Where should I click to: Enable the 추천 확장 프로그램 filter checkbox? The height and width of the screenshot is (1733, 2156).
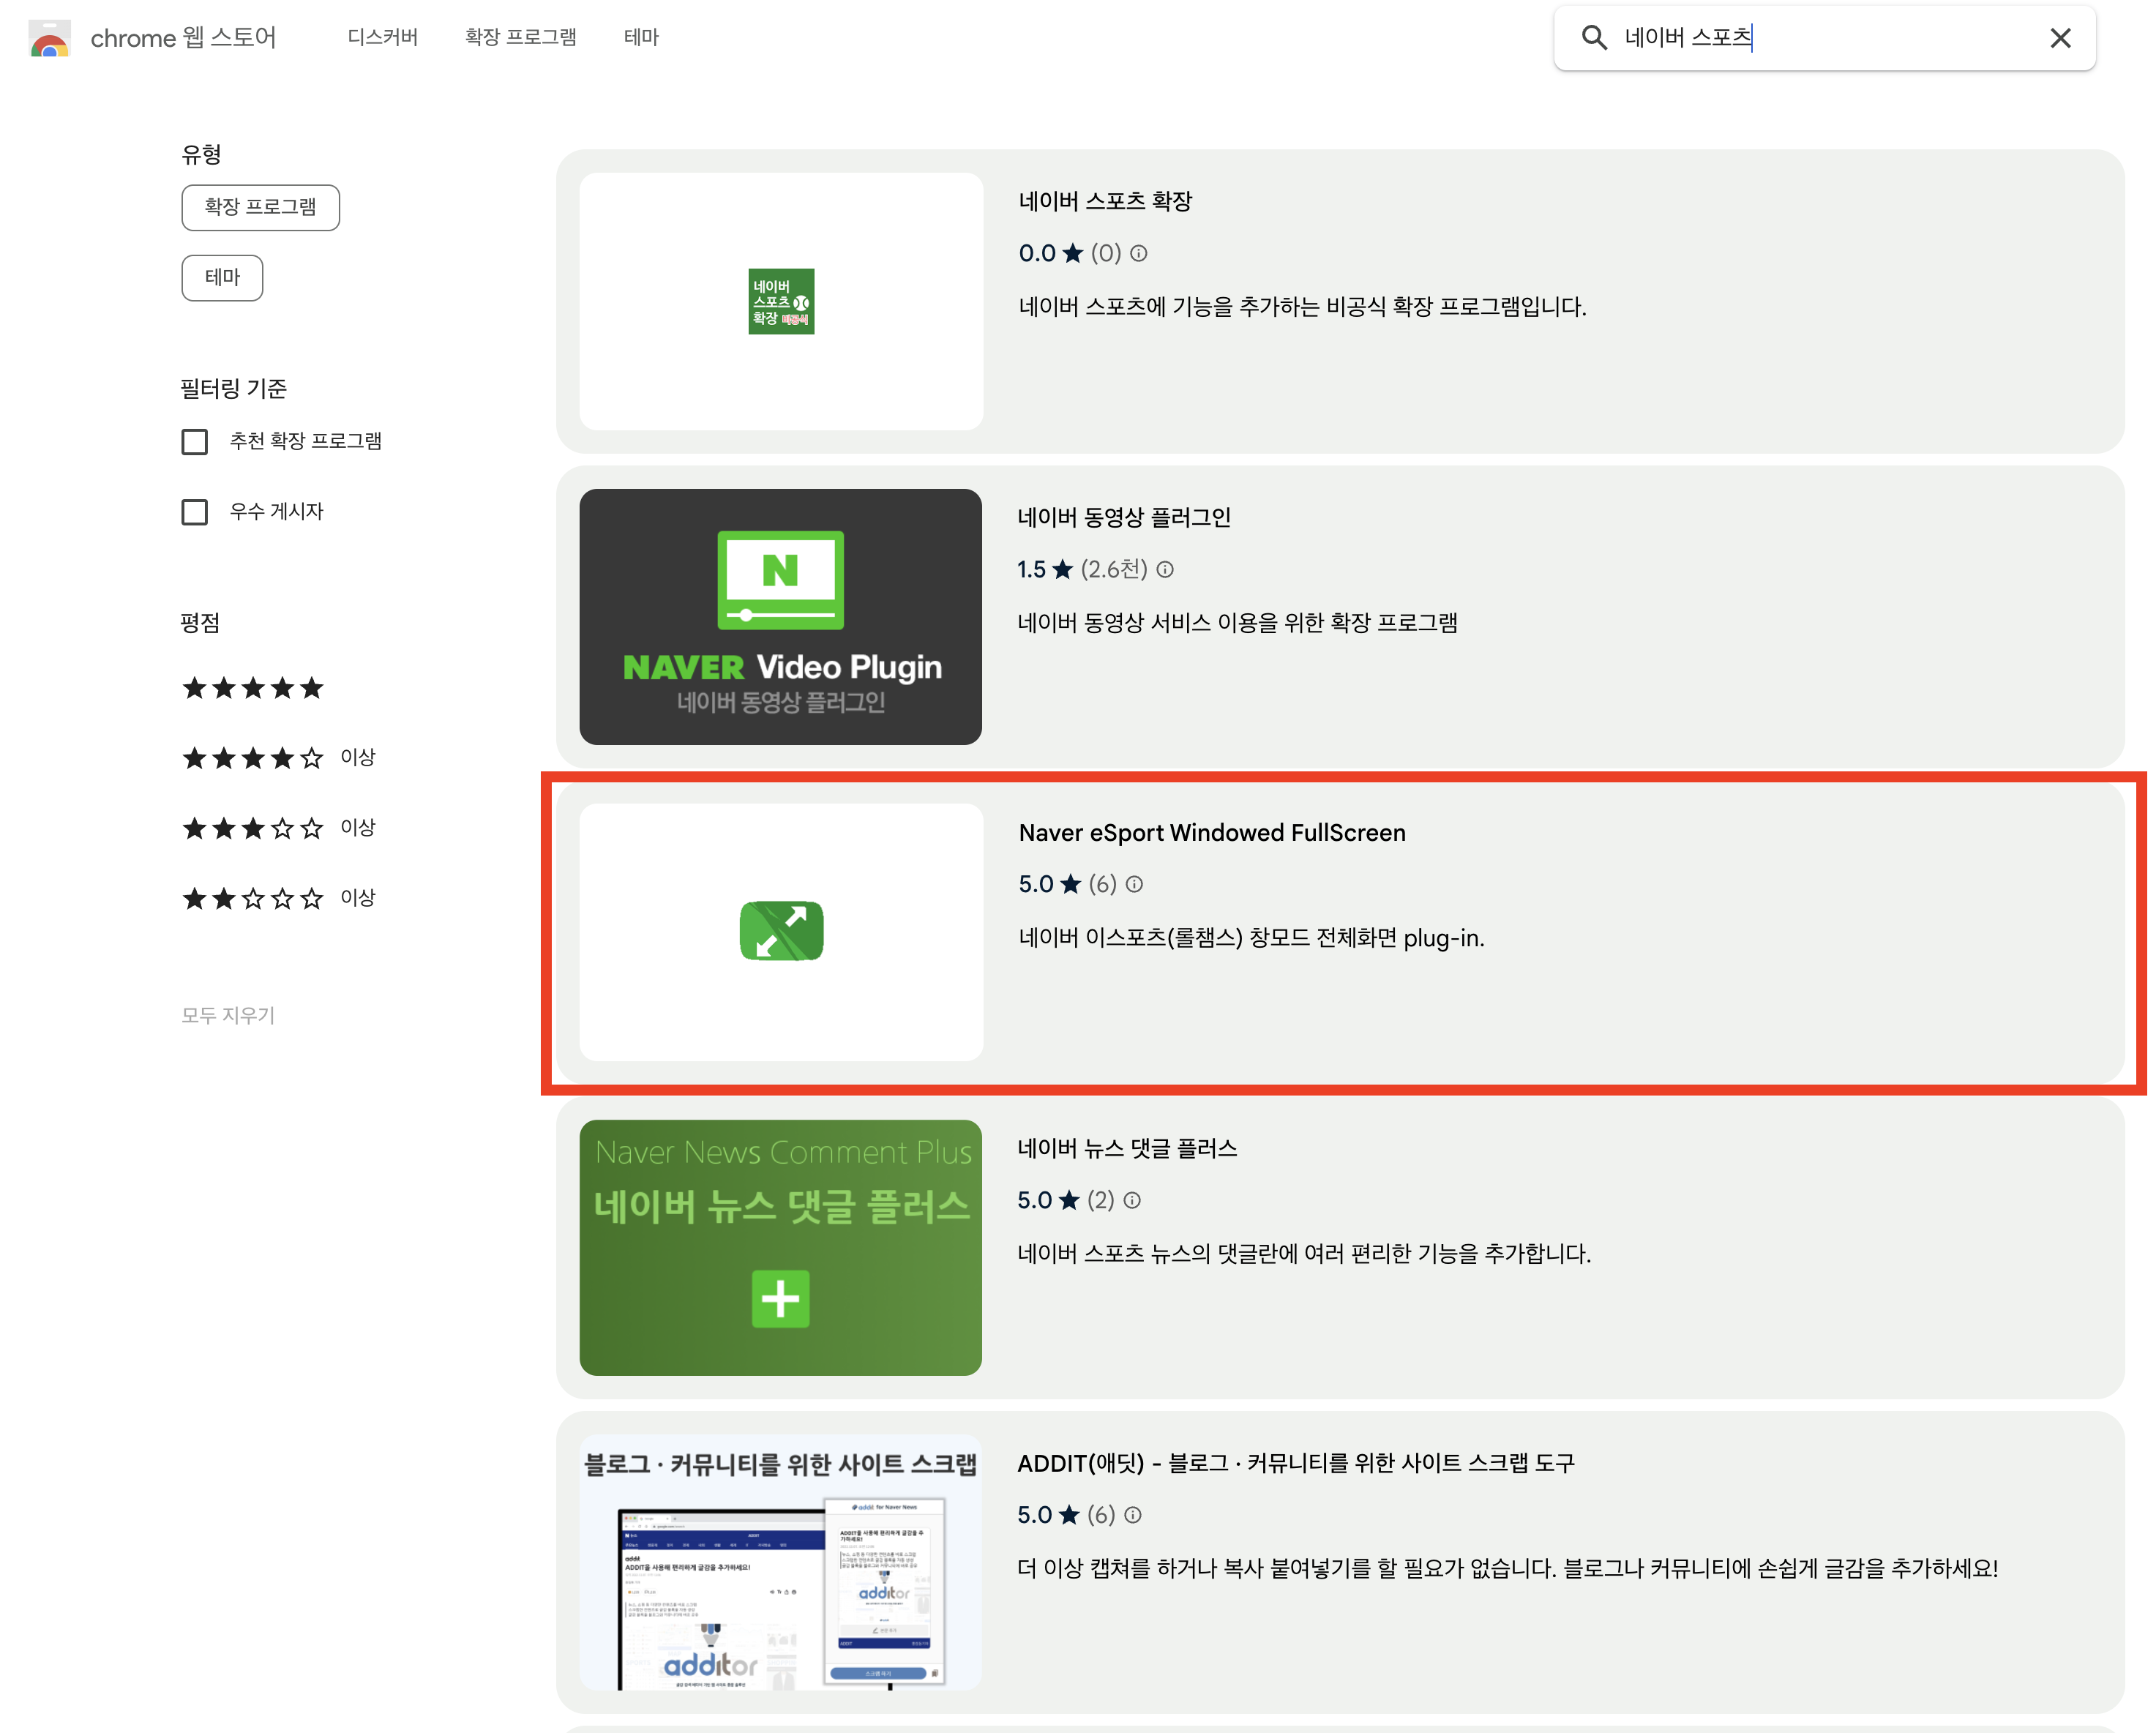pyautogui.click(x=195, y=441)
